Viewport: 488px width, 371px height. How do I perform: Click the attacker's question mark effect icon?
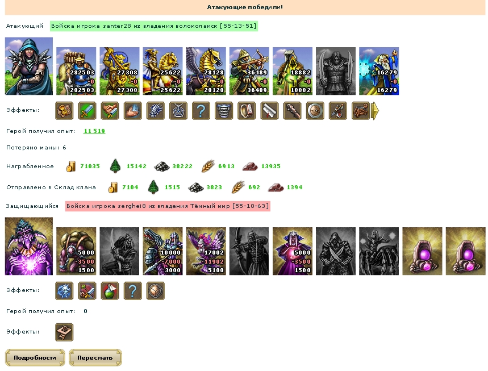[x=201, y=111]
